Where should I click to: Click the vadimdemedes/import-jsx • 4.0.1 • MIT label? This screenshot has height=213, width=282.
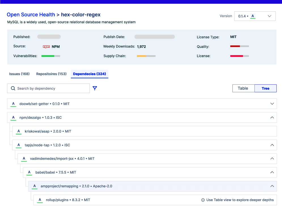(62, 159)
